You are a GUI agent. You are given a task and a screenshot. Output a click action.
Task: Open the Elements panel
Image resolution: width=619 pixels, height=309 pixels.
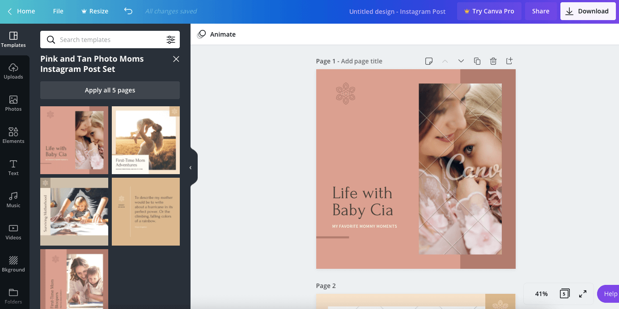[13, 135]
